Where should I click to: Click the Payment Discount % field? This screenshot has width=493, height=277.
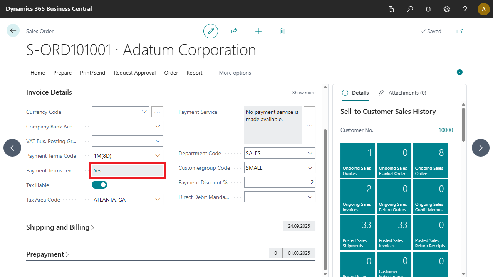[280, 182]
